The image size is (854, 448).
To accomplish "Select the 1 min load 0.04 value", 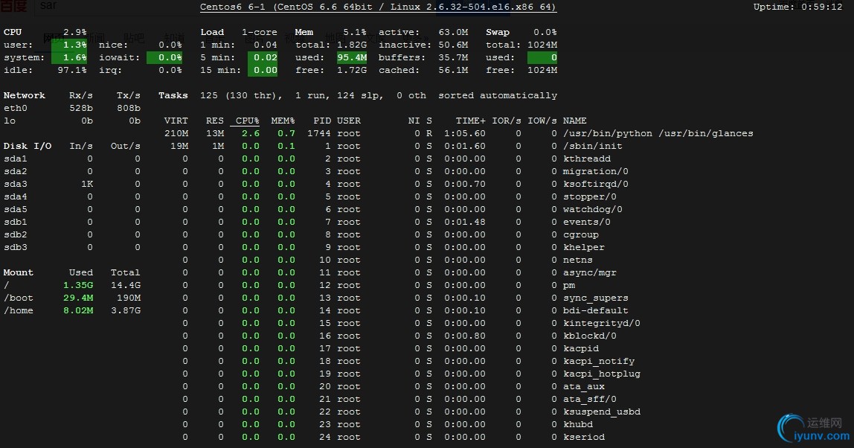I will [x=266, y=45].
